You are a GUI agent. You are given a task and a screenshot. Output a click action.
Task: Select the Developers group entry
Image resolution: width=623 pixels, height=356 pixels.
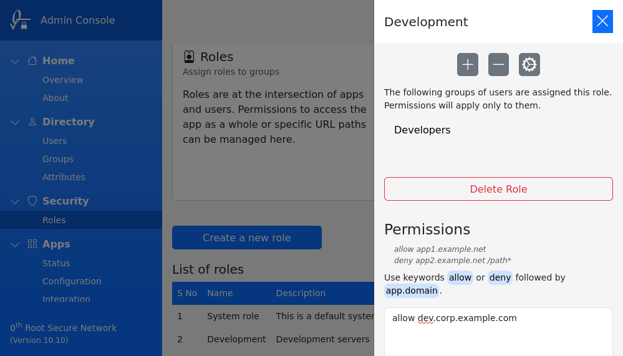(x=422, y=130)
